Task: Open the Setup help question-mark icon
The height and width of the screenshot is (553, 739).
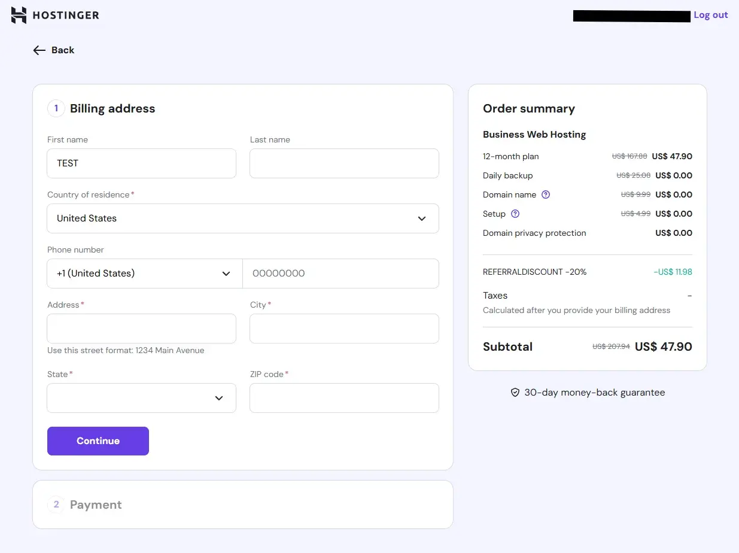Action: pos(515,214)
